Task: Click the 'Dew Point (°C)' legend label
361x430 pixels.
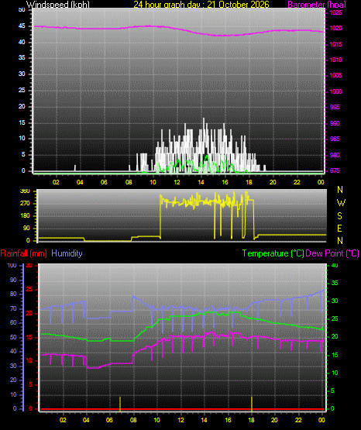Action: click(x=332, y=253)
